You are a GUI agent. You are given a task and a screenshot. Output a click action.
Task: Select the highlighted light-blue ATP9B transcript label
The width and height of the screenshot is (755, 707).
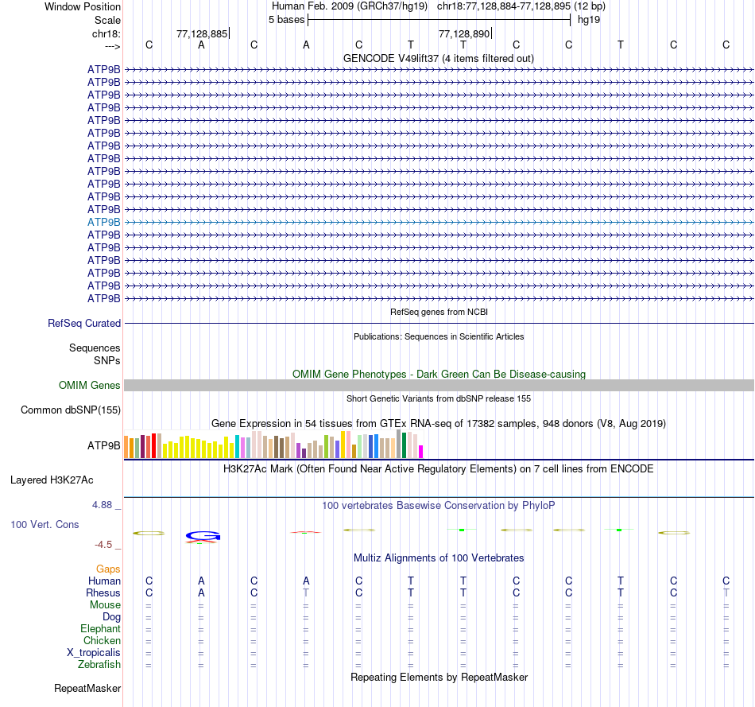(103, 222)
